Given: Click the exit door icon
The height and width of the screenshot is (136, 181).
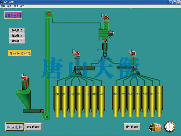Looking at the screenshot, I should pos(155,127).
